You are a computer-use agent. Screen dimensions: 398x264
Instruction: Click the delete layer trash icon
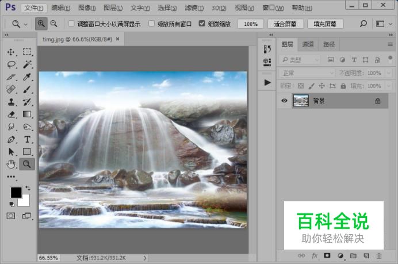point(379,255)
